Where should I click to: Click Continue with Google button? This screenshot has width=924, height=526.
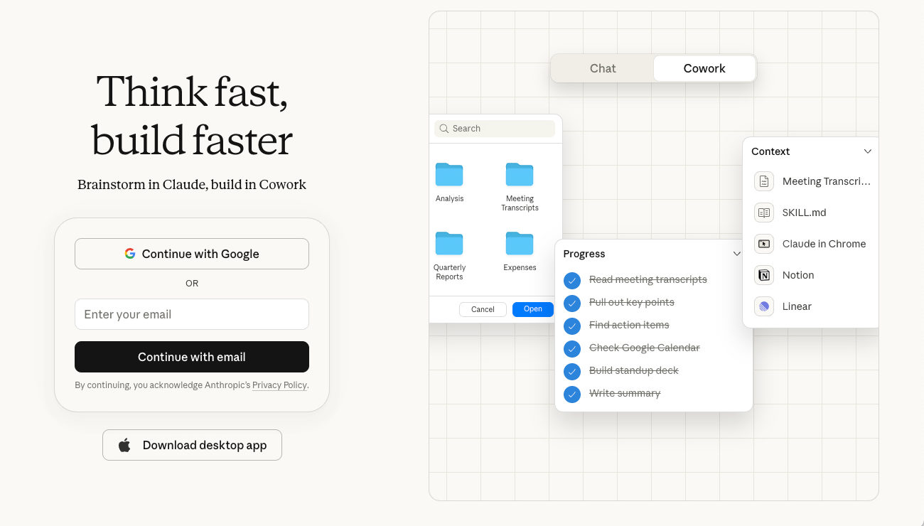coord(192,254)
